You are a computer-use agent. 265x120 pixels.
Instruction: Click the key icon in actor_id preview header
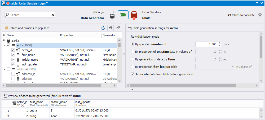click(x=14, y=102)
